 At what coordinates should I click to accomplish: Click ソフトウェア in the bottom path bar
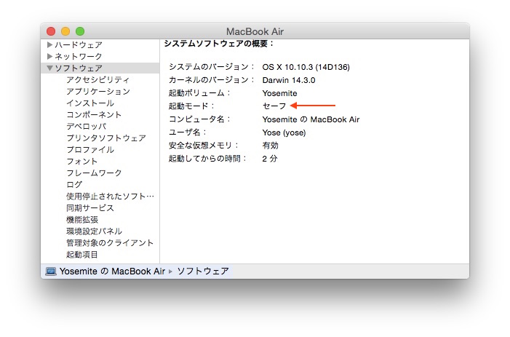pos(203,271)
